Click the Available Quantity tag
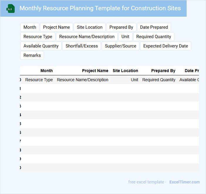 41,46
